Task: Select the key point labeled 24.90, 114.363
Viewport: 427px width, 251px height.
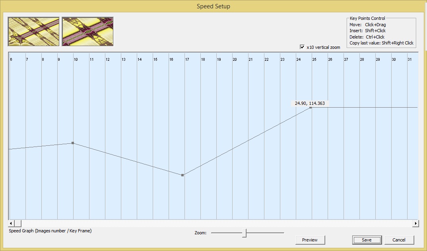Action: coord(311,108)
